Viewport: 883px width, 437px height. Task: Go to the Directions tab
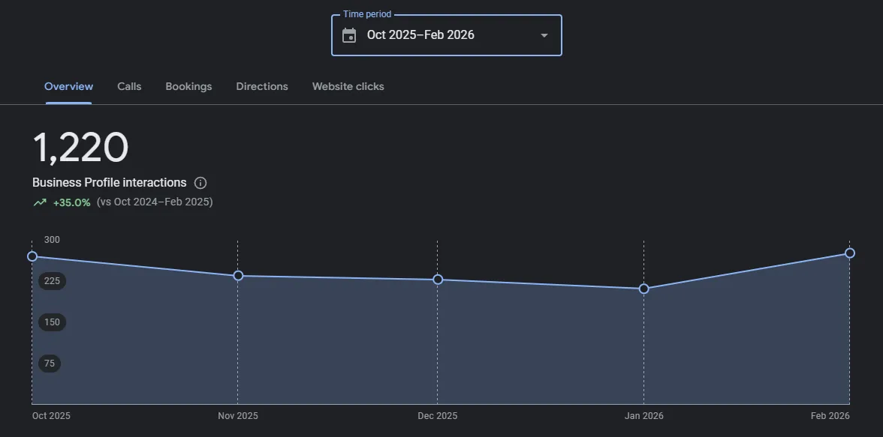(262, 87)
